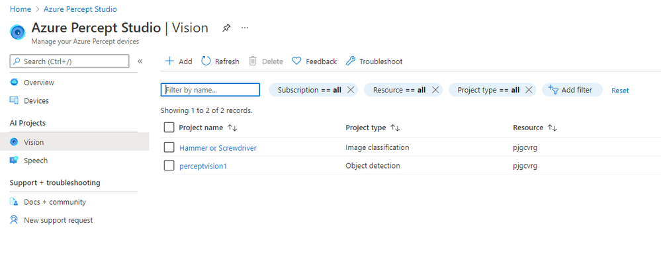
Task: Remove the Subscription filter chip
Action: 350,90
